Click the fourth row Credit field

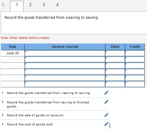point(135,72)
